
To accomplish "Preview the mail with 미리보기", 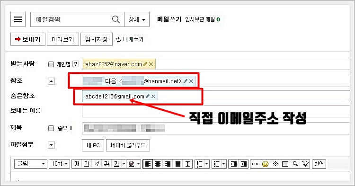I will [62, 39].
